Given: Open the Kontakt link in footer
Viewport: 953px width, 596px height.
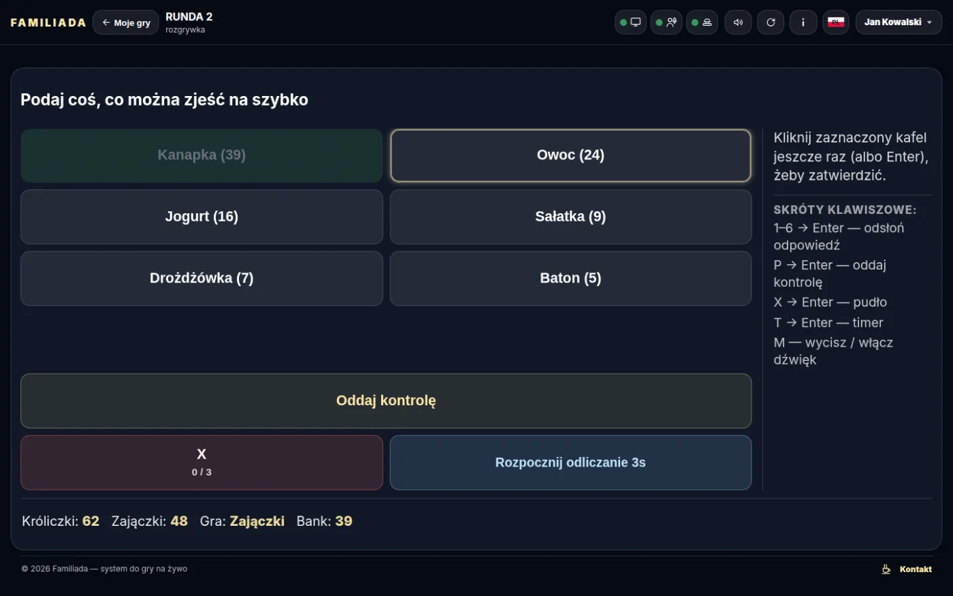Looking at the screenshot, I should tap(916, 569).
